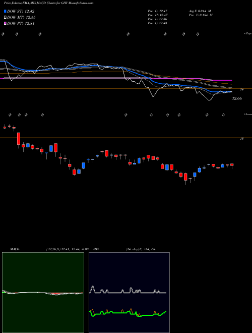Click the 'Pre L: 12.36' value
The width and height of the screenshot is (252, 333).
click(x=157, y=19)
